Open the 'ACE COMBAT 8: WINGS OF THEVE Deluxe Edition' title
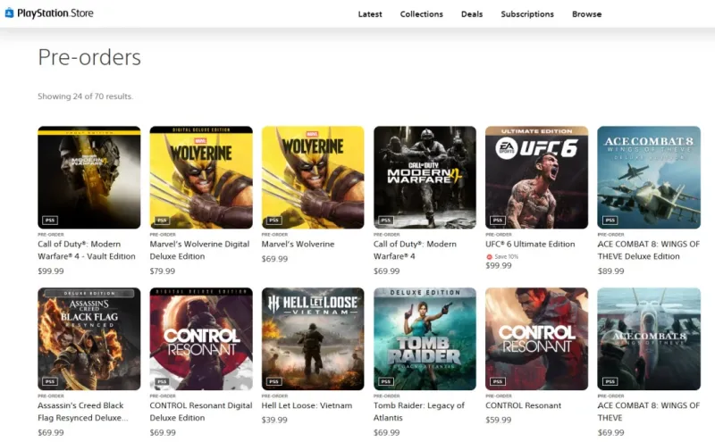Viewport: 715px width, 442px height. pyautogui.click(x=649, y=250)
